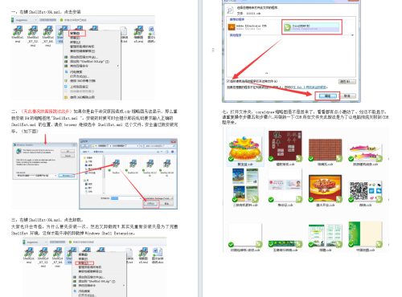The image size is (402, 297).
Task: Expand the 其他程序 section in Open With dialog
Action: point(352,35)
